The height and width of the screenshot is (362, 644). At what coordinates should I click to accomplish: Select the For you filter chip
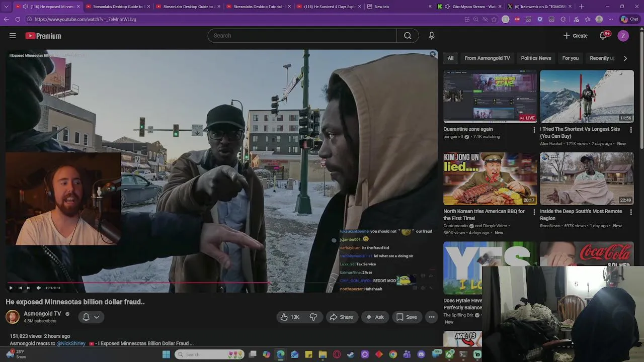(570, 58)
